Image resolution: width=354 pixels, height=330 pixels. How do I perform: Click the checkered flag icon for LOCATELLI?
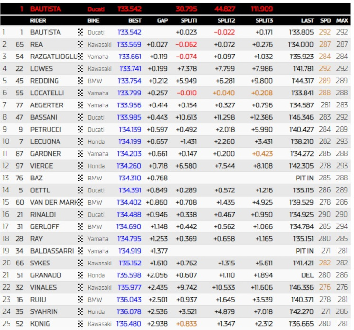[80, 93]
